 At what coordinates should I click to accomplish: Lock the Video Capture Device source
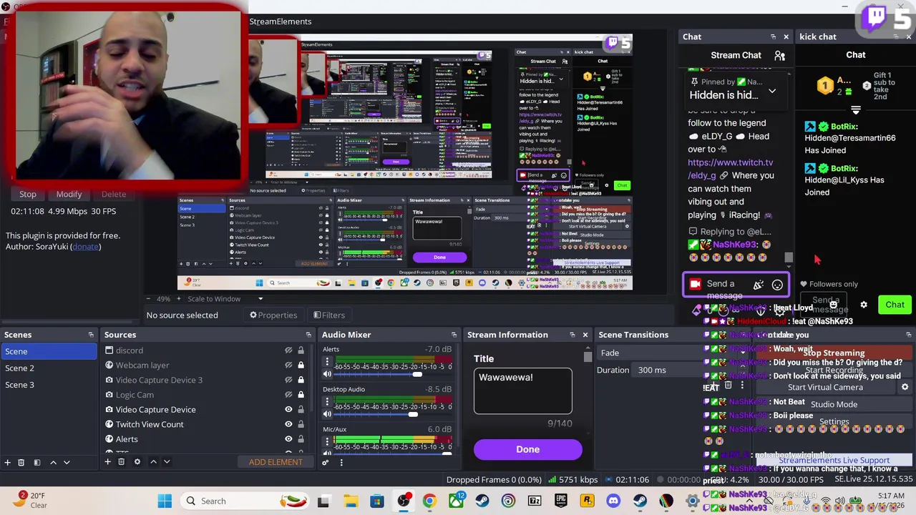[301, 409]
